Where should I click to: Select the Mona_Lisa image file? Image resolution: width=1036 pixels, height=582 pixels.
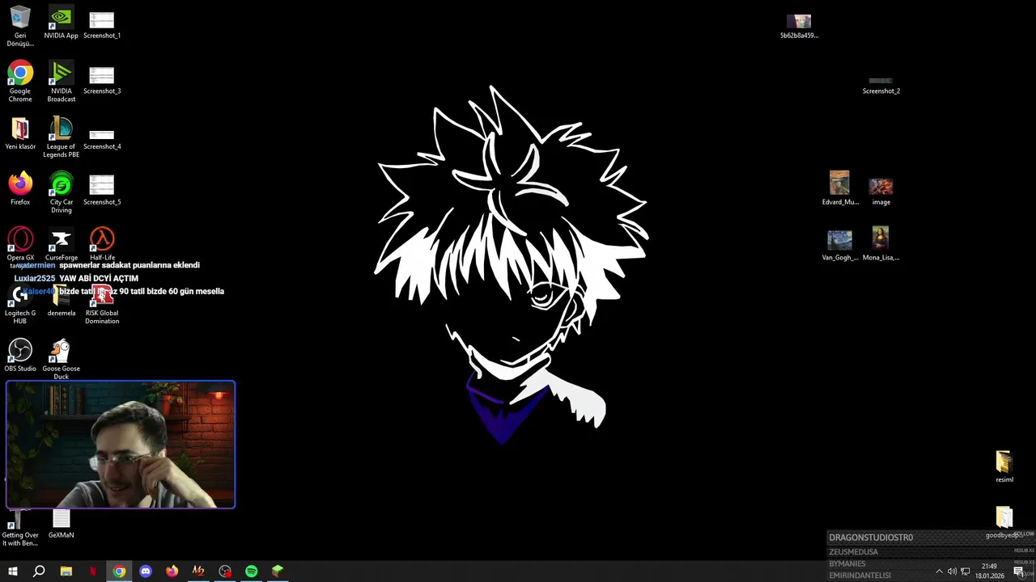point(881,244)
